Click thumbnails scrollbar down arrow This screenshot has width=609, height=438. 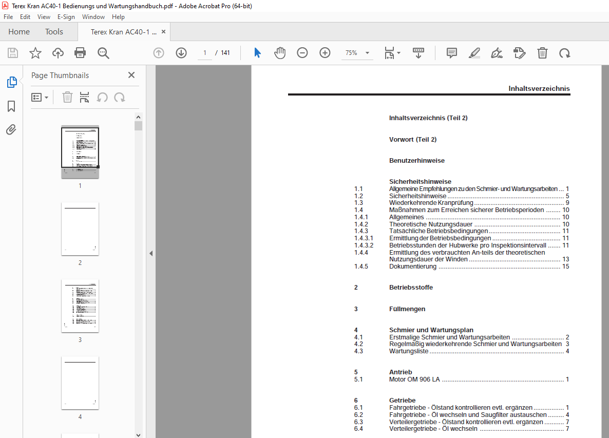pos(138,435)
